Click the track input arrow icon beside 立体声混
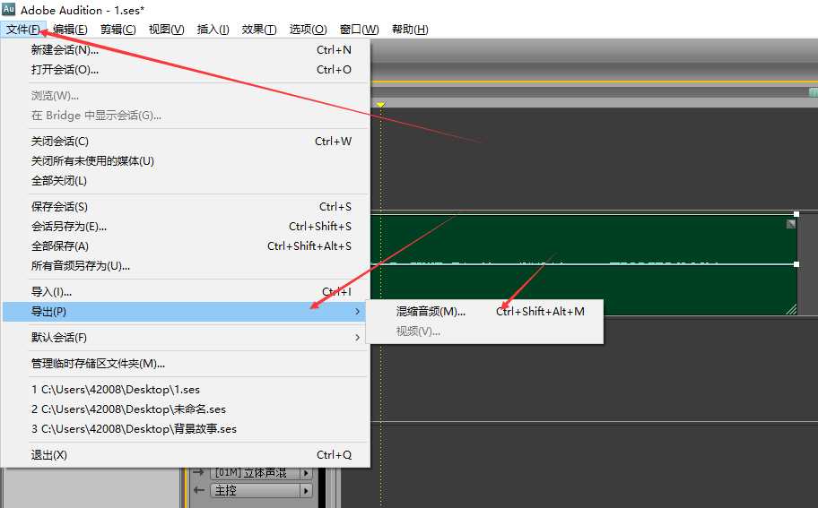 pyautogui.click(x=199, y=472)
